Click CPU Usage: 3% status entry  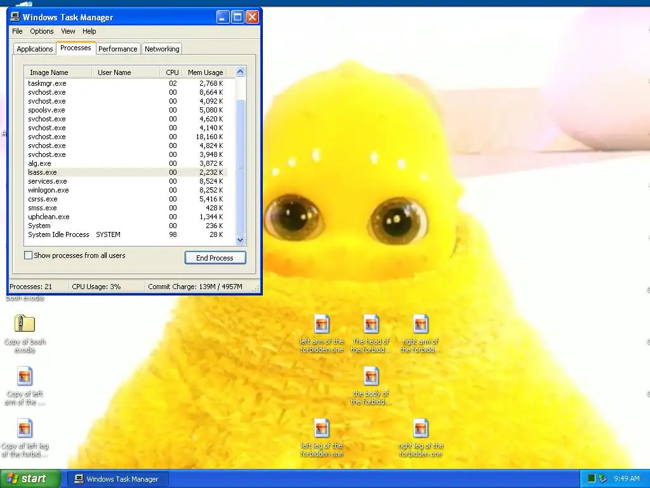(x=107, y=287)
